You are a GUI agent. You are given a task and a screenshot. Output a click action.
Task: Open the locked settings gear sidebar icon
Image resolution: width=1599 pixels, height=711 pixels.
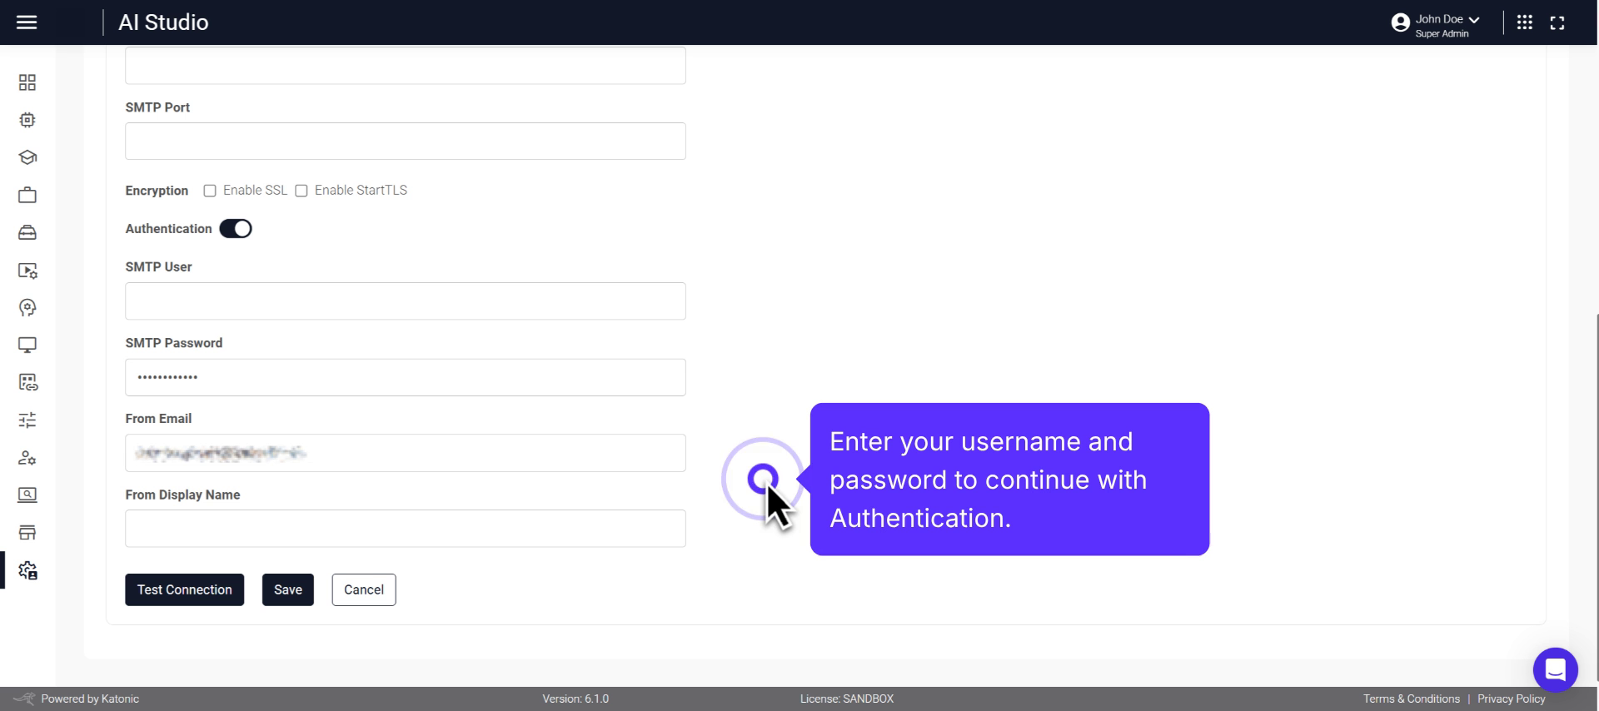pyautogui.click(x=27, y=570)
